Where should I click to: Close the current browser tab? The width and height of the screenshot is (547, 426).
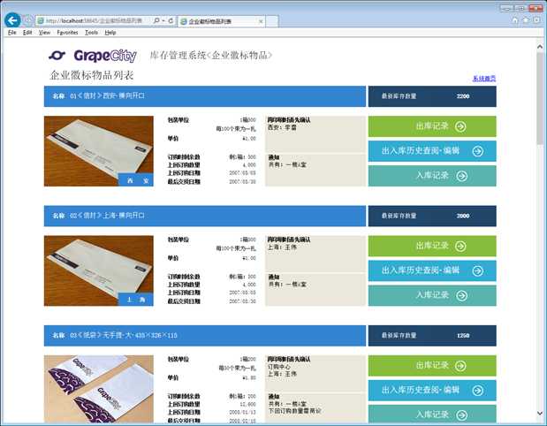[261, 21]
